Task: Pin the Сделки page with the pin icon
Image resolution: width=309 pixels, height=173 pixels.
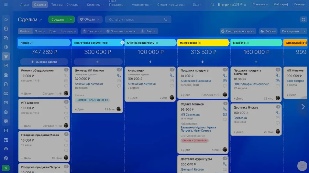Action: coord(41,20)
